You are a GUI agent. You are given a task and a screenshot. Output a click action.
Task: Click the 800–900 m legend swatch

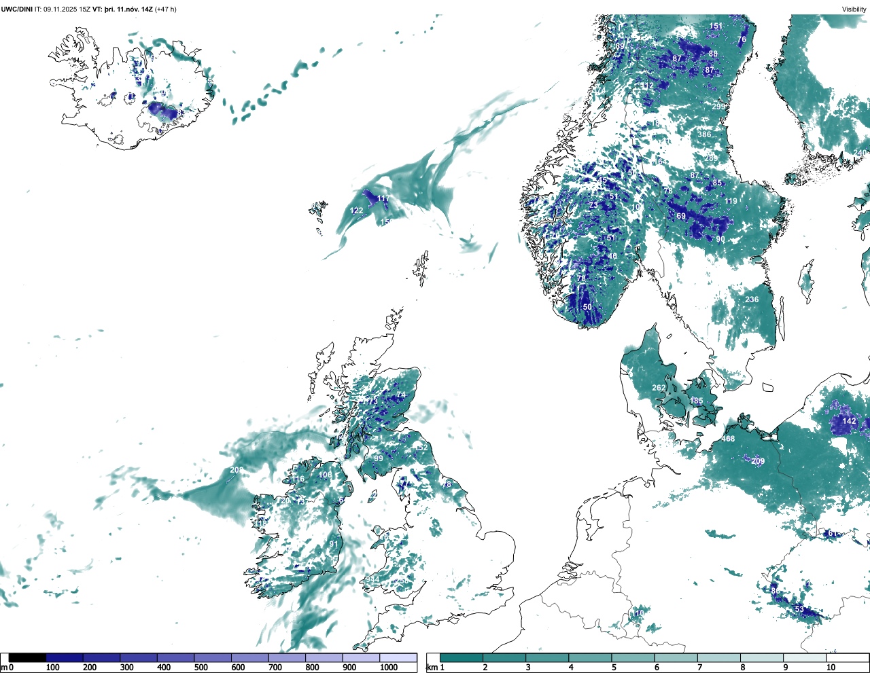tap(324, 657)
